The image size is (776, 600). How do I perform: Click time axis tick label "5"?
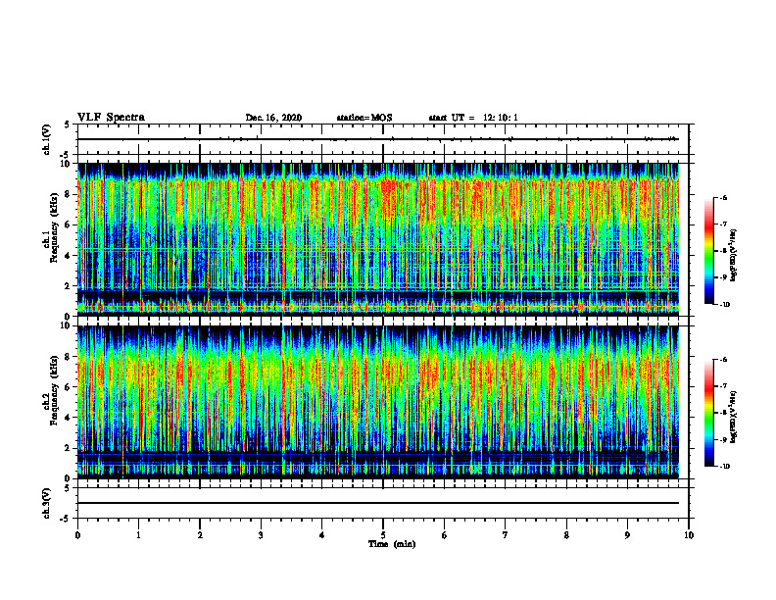coord(383,535)
